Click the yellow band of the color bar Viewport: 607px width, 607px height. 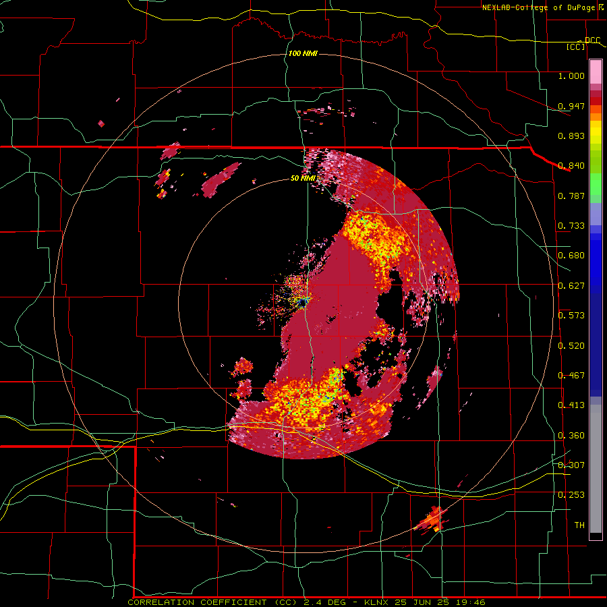click(x=596, y=133)
